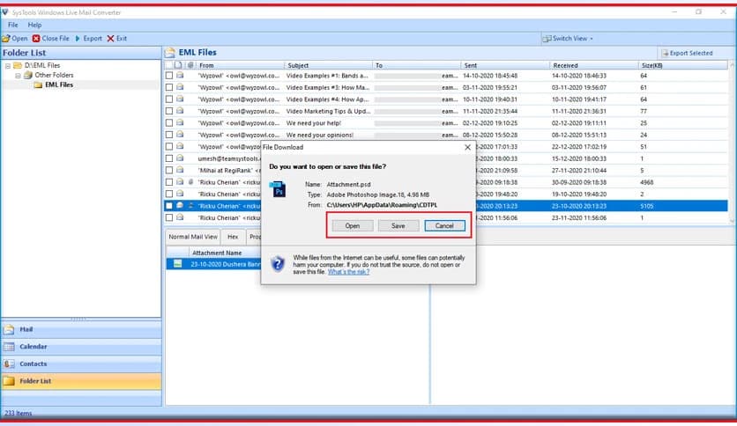The image size is (737, 426).
Task: Check the box for Video Marketing Tips email
Action: click(169, 111)
